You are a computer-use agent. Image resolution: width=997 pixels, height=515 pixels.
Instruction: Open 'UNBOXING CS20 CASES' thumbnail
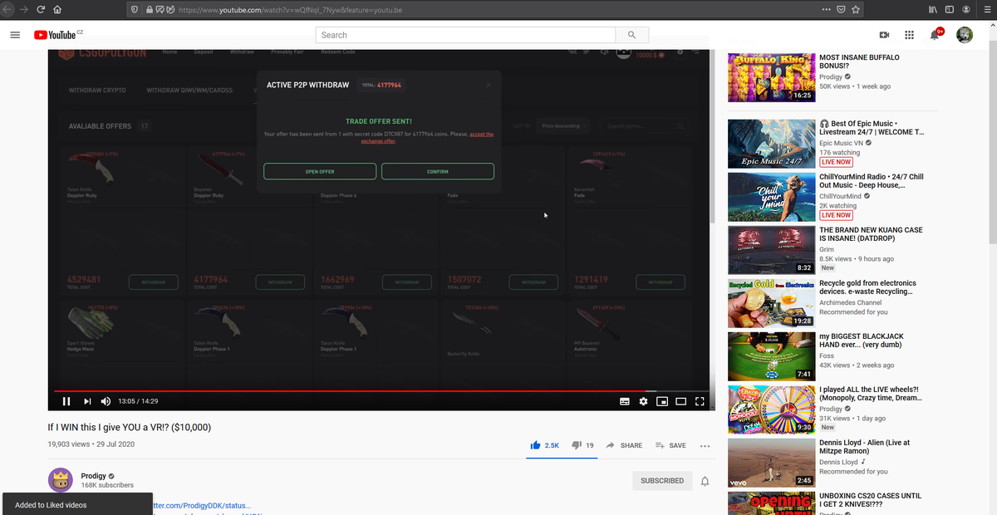pos(771,503)
